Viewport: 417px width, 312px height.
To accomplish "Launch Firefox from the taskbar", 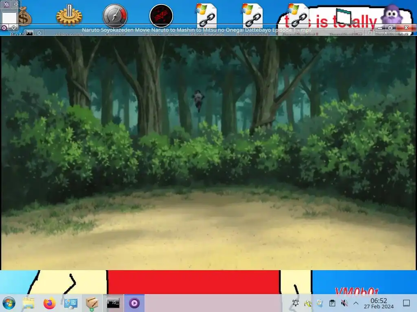I will tap(49, 303).
